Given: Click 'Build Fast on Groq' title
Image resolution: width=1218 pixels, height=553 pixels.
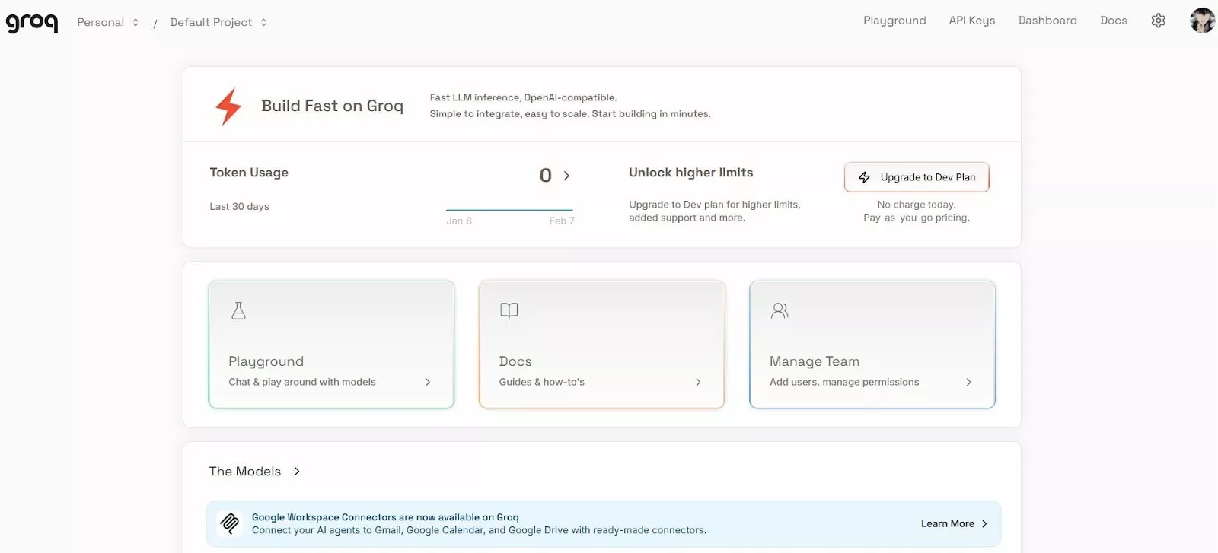Looking at the screenshot, I should [332, 106].
